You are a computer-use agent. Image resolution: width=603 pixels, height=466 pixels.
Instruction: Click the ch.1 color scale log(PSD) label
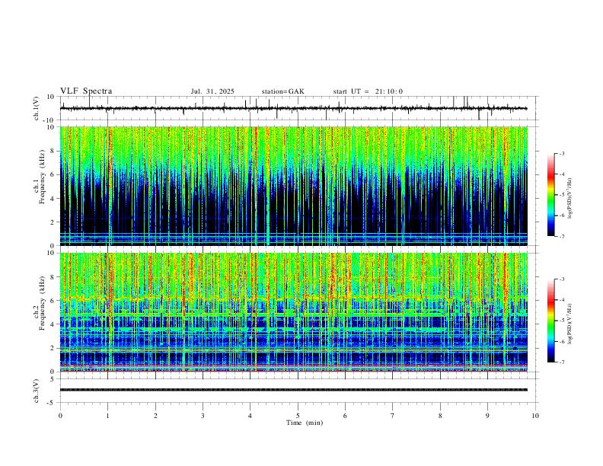pos(570,199)
